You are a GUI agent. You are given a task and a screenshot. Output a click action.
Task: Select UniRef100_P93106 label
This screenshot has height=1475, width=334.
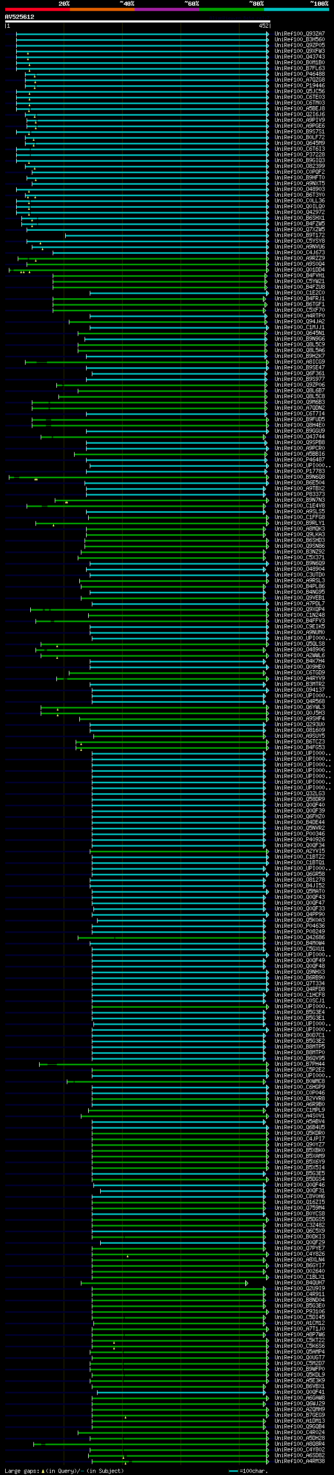click(x=300, y=1312)
